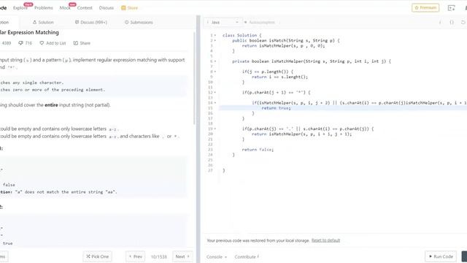
Task: Click line 20 isMatchHelper return statement
Action: [301, 134]
